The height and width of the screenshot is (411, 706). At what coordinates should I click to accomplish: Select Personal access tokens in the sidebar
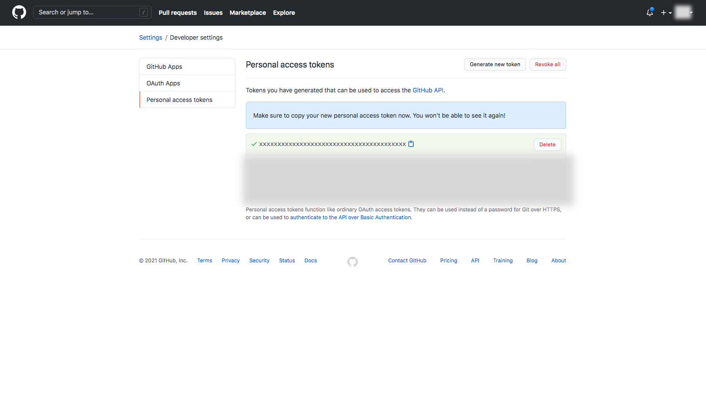pos(187,100)
